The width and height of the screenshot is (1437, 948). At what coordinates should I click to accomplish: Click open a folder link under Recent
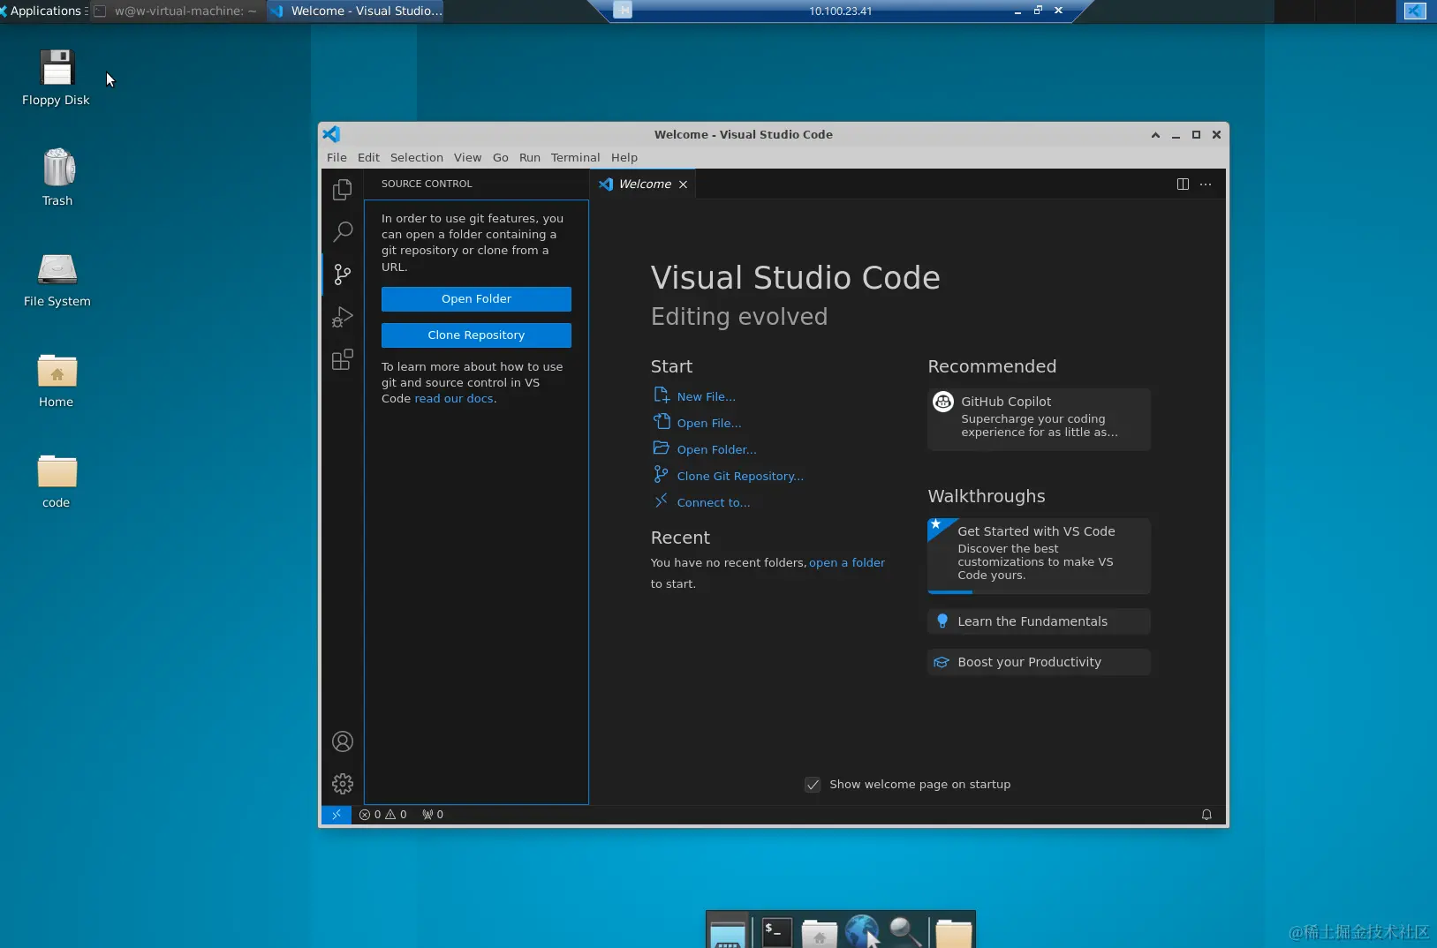click(847, 563)
